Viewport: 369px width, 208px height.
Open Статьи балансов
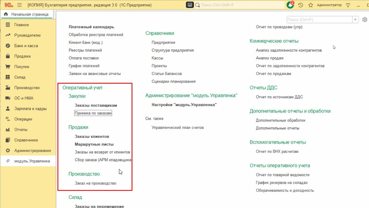click(x=166, y=74)
